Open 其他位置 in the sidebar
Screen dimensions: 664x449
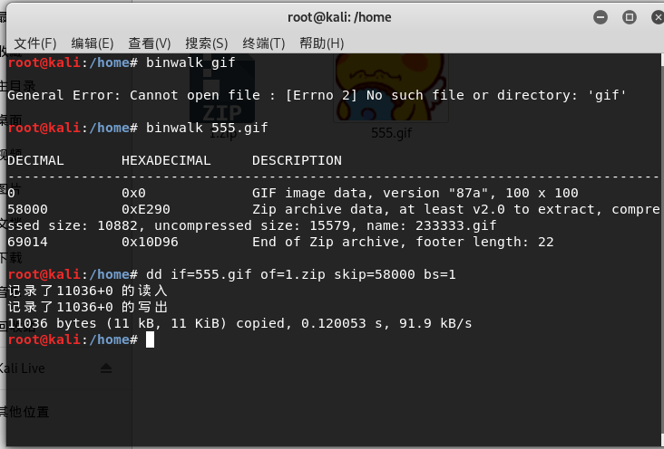25,412
